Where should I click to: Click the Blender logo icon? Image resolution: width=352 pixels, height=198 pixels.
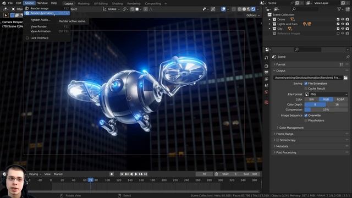coord(4,3)
